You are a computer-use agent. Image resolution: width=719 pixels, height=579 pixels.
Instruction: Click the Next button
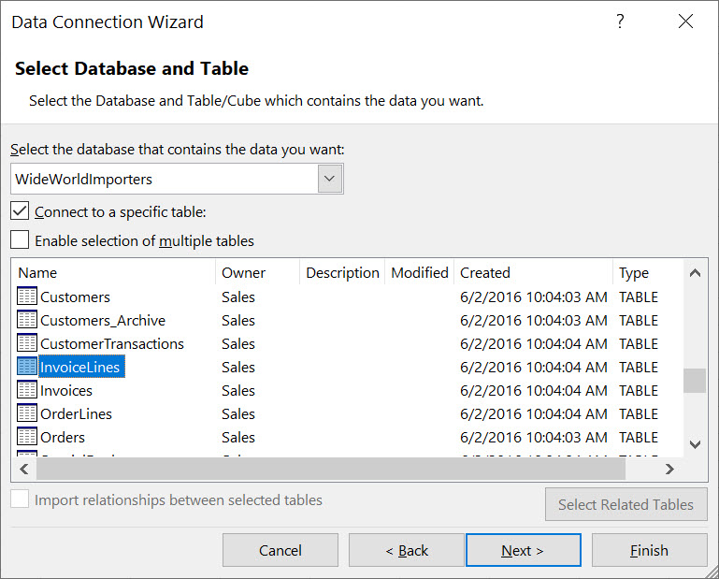click(x=523, y=550)
